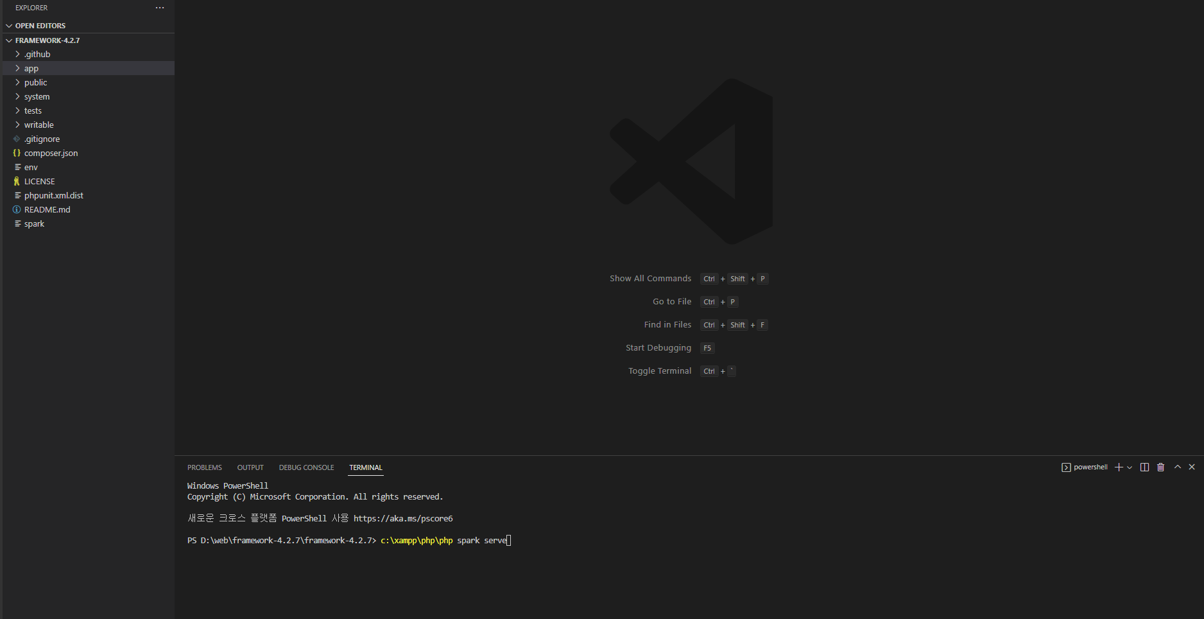Expand the app folder

coord(17,68)
